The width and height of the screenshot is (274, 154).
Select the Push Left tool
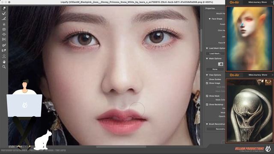tap(4, 39)
